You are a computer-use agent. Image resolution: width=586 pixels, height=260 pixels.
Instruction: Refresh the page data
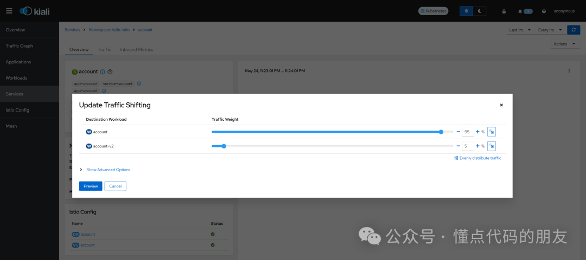(x=574, y=30)
